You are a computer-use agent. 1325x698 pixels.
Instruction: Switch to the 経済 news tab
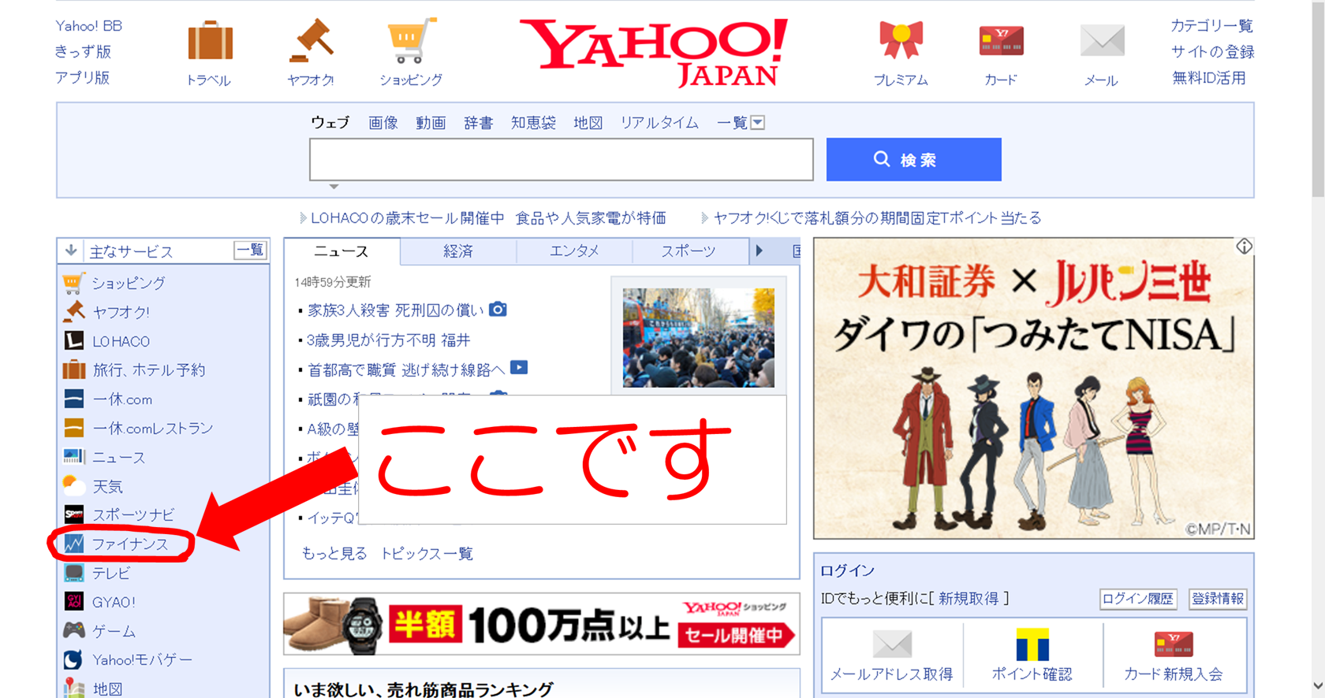tap(458, 251)
